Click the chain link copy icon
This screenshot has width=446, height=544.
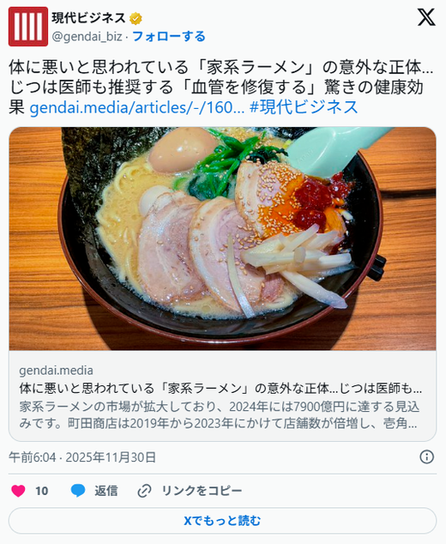pos(144,491)
